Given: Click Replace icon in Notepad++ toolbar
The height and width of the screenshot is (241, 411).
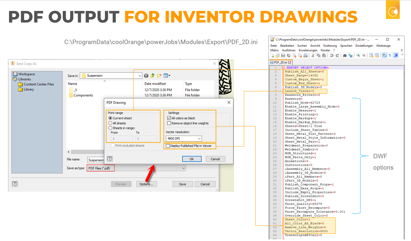Looking at the screenshot, I should pyautogui.click(x=350, y=55).
